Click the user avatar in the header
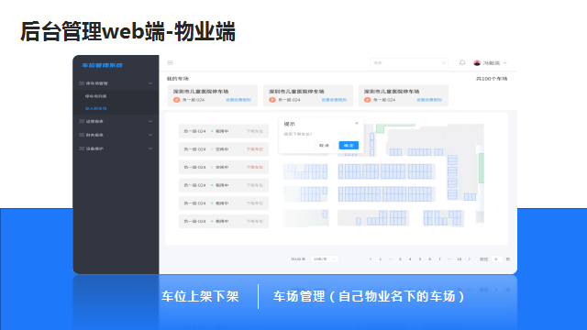Viewport: 587px width, 330px height. coord(477,63)
